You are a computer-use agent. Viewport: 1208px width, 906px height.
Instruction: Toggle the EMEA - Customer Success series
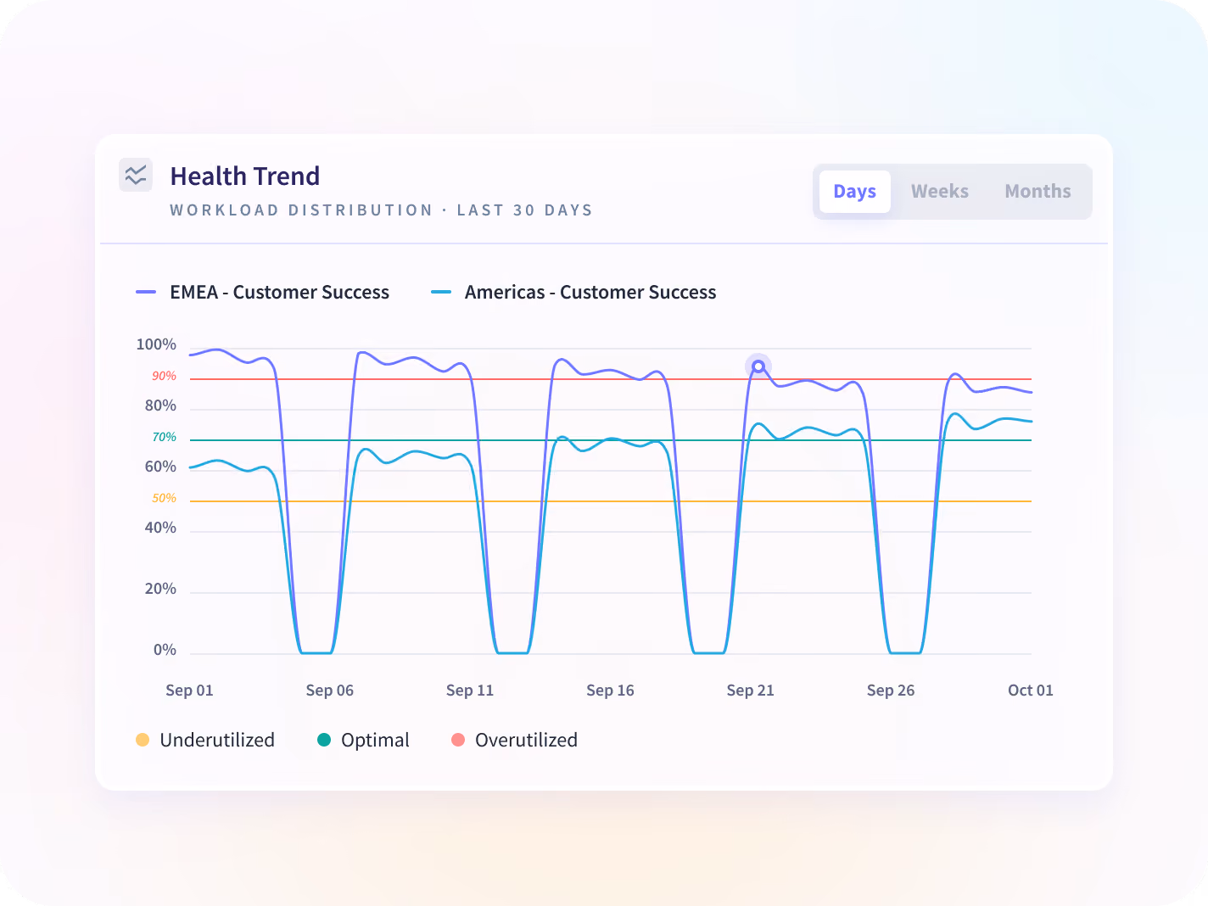coord(263,292)
